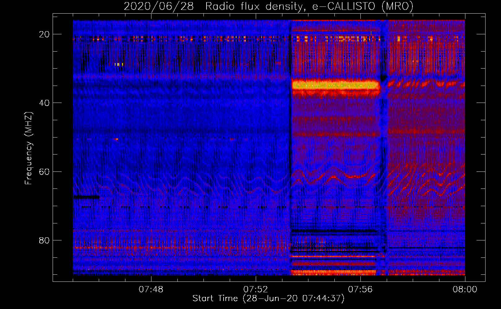Click the plot title 2020/06/28 Radio flux density

tap(268, 6)
